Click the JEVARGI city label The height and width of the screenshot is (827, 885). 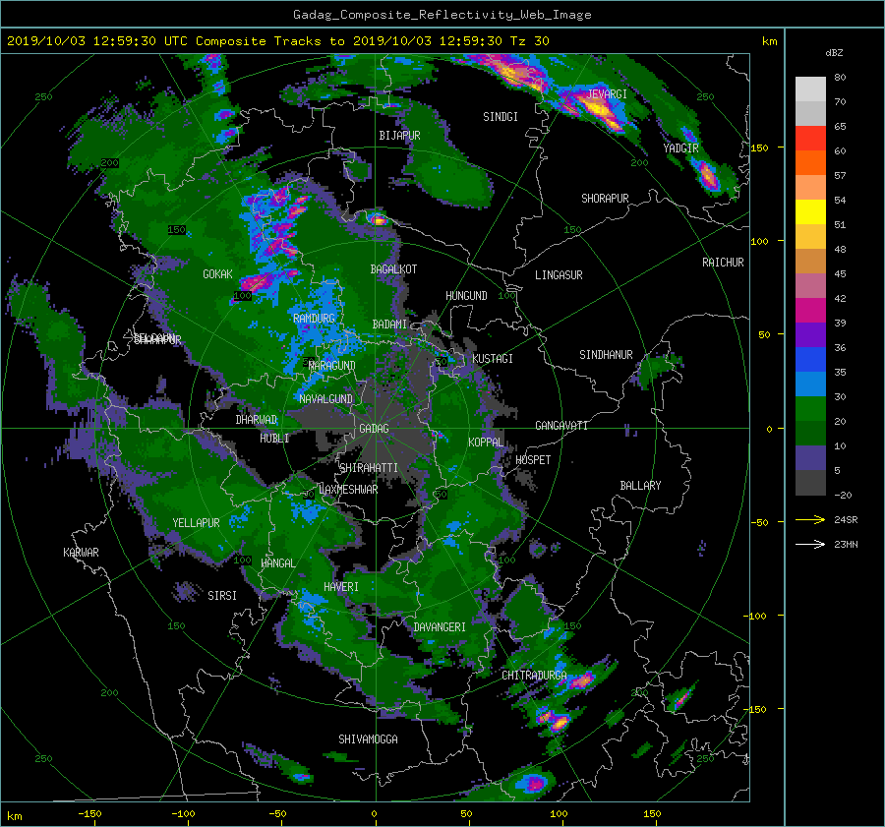pyautogui.click(x=607, y=93)
